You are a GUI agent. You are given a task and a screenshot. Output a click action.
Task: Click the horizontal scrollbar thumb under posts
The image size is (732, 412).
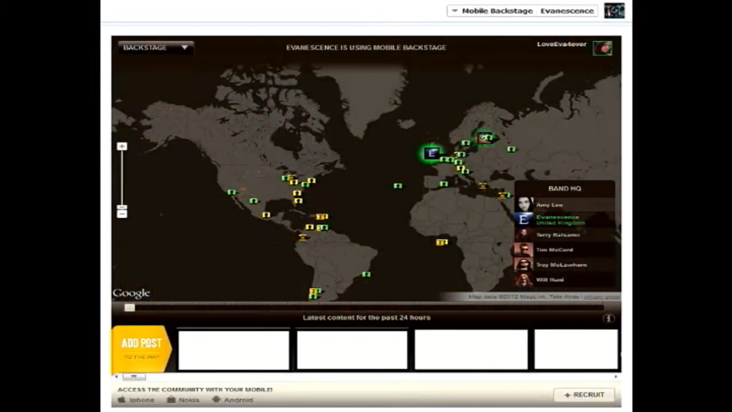pyautogui.click(x=134, y=377)
